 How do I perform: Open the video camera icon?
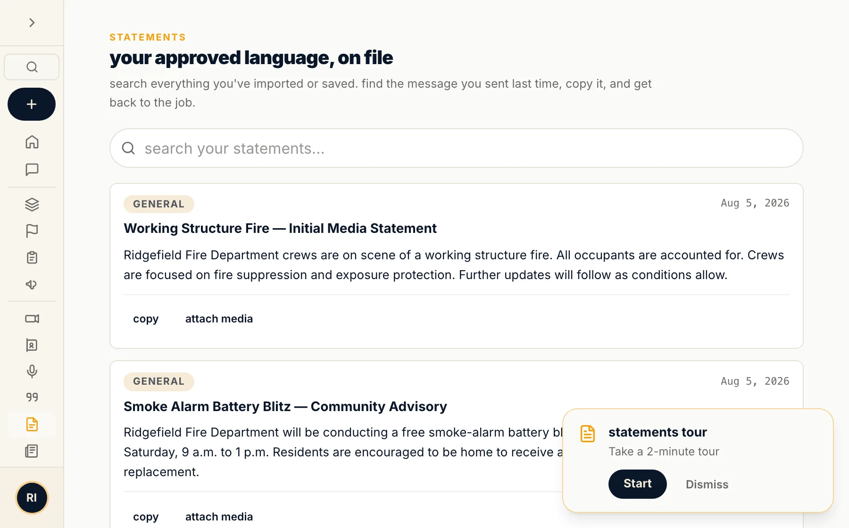coord(32,319)
